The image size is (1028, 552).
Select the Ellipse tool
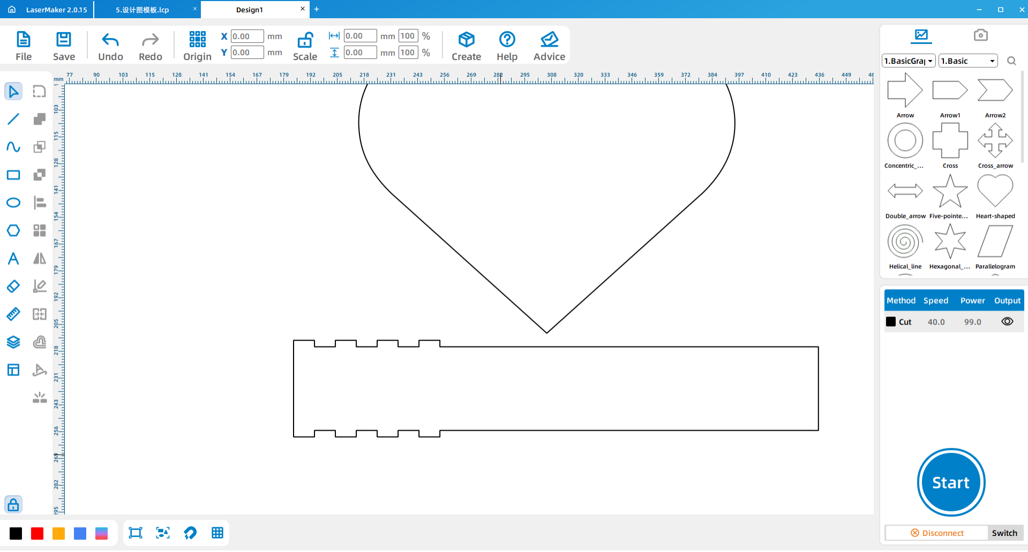coord(13,202)
